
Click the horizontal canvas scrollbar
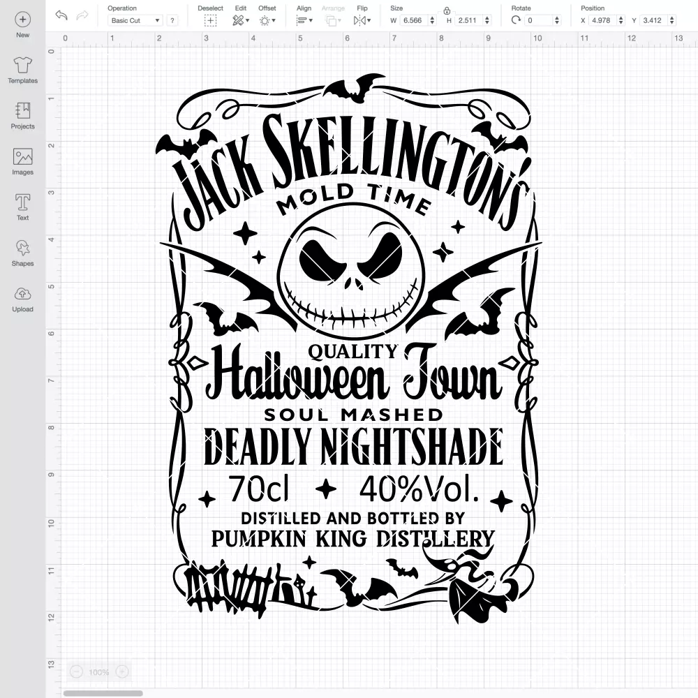[103, 693]
